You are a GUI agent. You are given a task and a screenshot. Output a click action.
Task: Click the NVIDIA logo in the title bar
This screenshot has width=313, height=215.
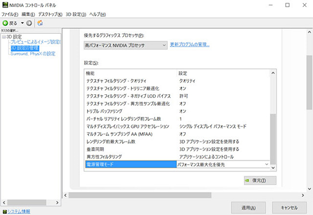coord(5,5)
